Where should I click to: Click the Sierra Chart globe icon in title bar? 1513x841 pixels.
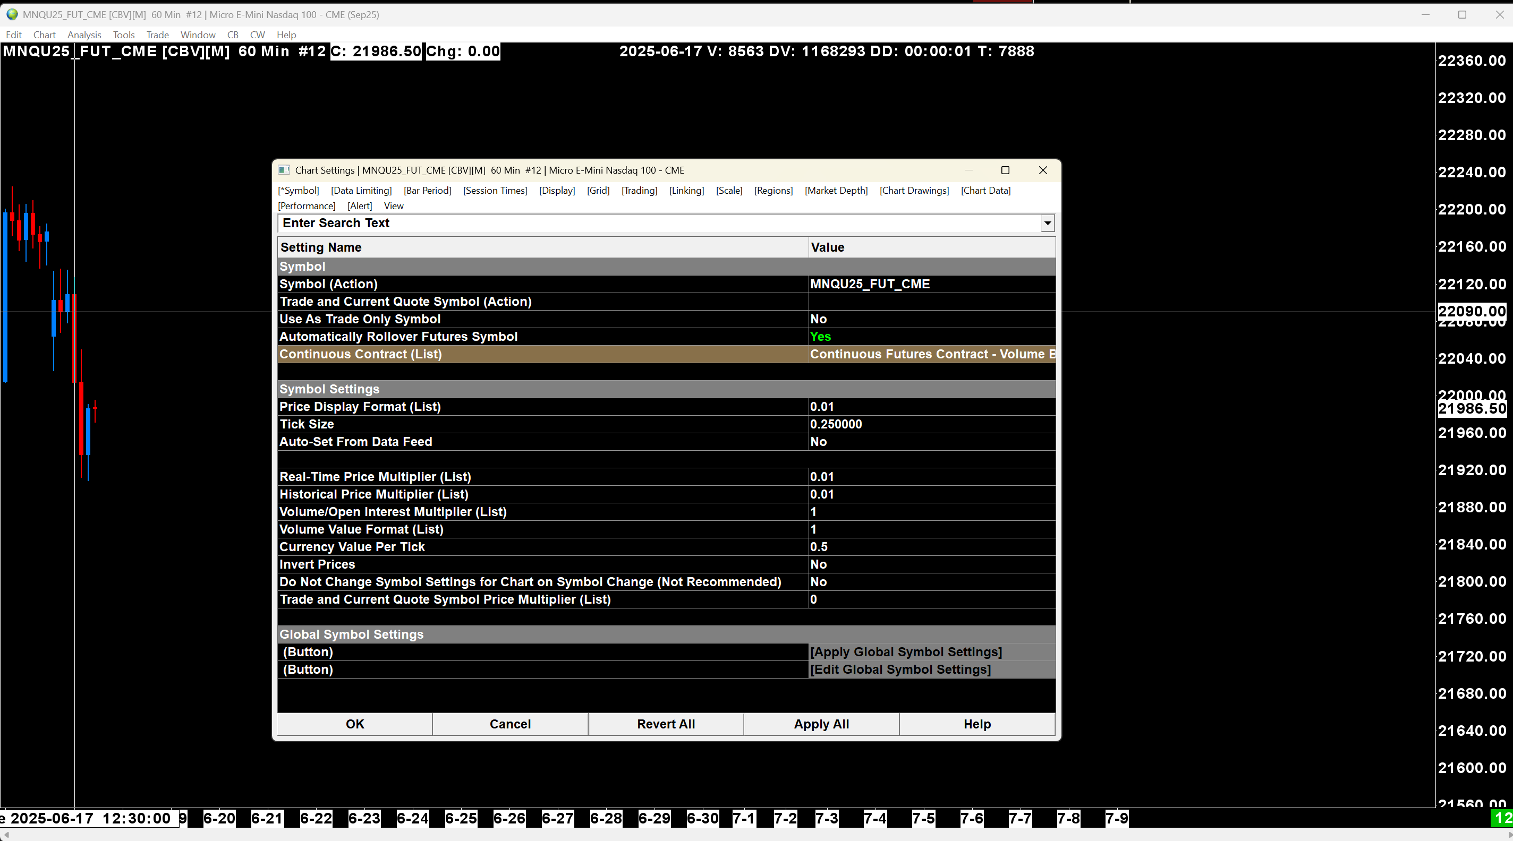click(12, 15)
